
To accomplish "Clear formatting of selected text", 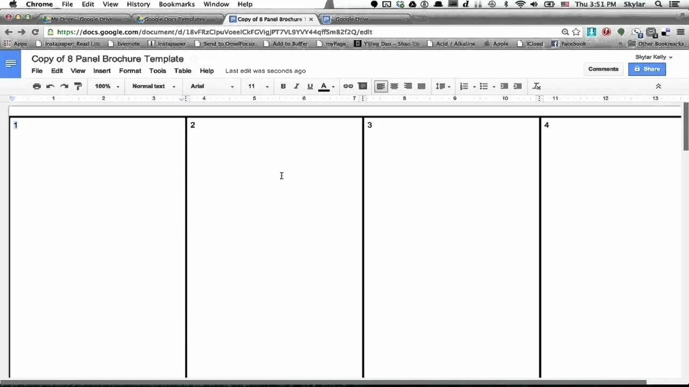I will pos(536,86).
